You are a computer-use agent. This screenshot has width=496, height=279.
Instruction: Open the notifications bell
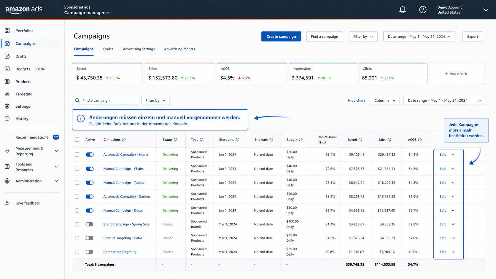click(403, 10)
